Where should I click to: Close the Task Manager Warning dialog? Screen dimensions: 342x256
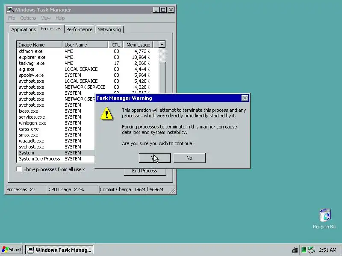click(x=245, y=98)
